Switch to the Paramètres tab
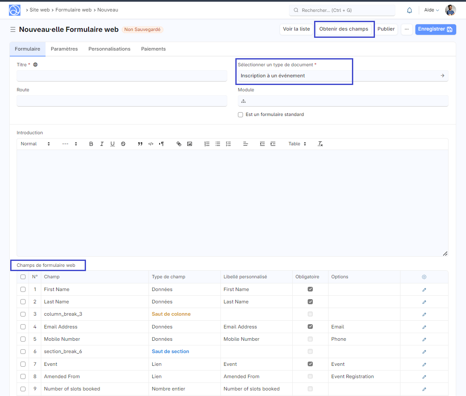Viewport: 466px width, 396px height. coord(64,49)
